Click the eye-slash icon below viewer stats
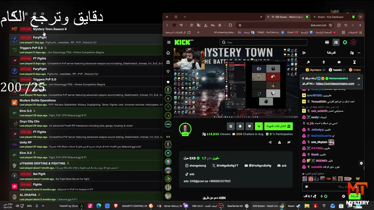This screenshot has width=374, height=210. click(289, 142)
